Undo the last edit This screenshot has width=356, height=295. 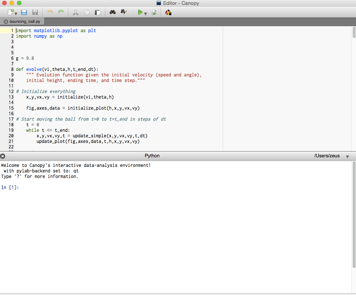coord(49,12)
